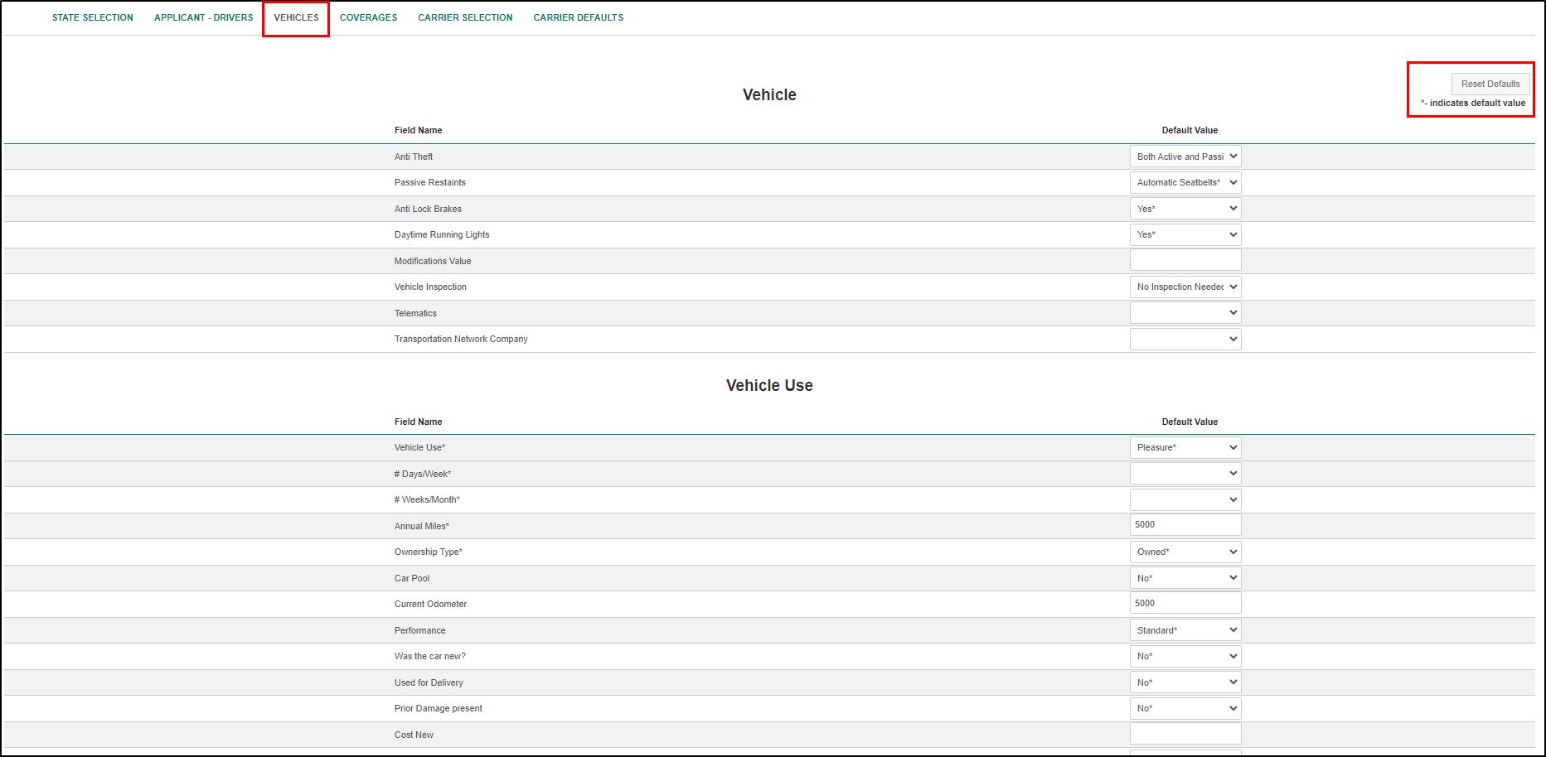Click the Current Odometer label
This screenshot has height=757, width=1546.
[x=430, y=604]
